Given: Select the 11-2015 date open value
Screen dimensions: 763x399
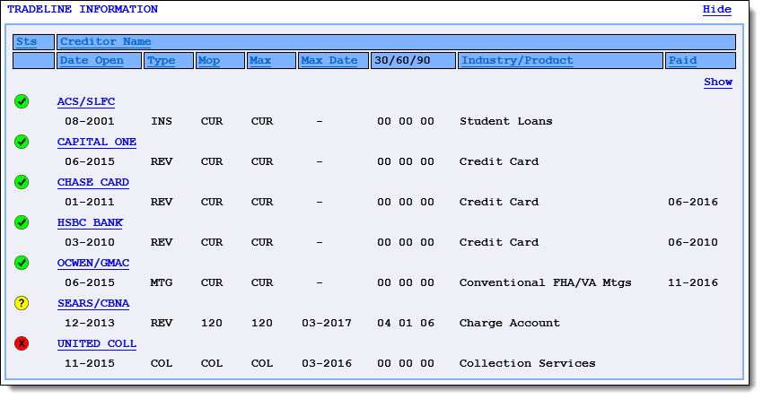Looking at the screenshot, I should (x=90, y=363).
